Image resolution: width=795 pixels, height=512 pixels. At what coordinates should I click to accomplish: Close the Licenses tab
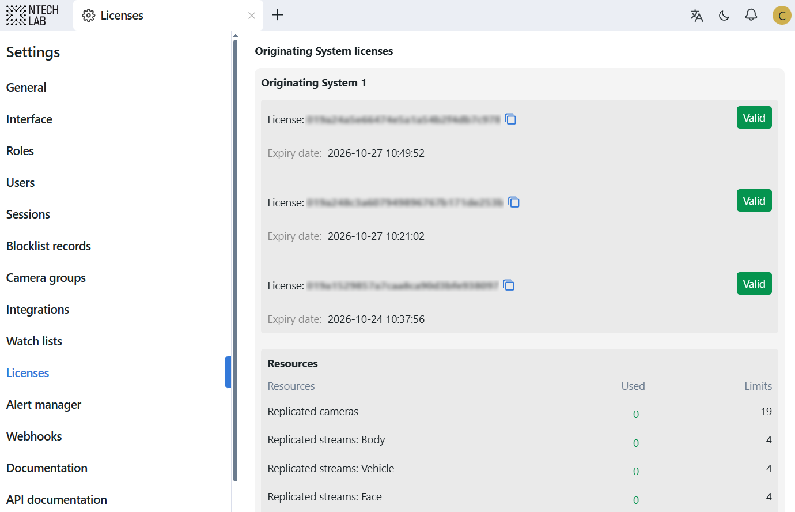[252, 16]
